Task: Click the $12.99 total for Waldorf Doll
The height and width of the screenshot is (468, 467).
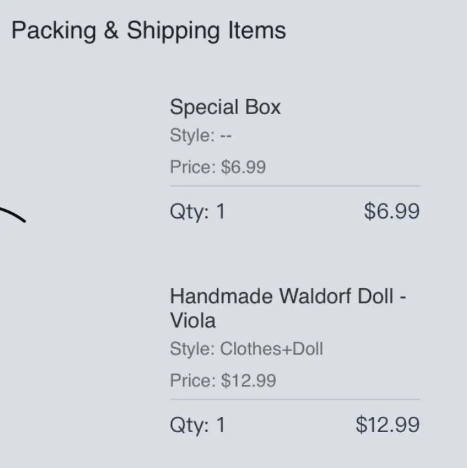Action: pyautogui.click(x=387, y=424)
